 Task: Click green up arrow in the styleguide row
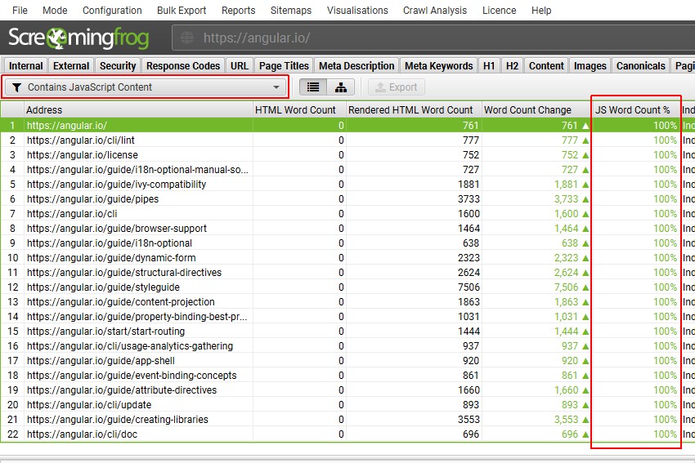point(585,287)
